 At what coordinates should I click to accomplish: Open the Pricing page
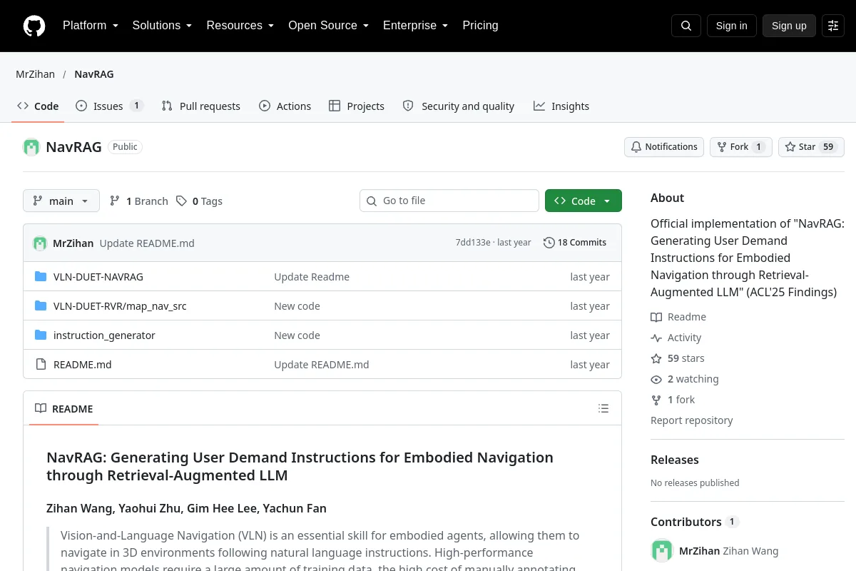tap(480, 26)
